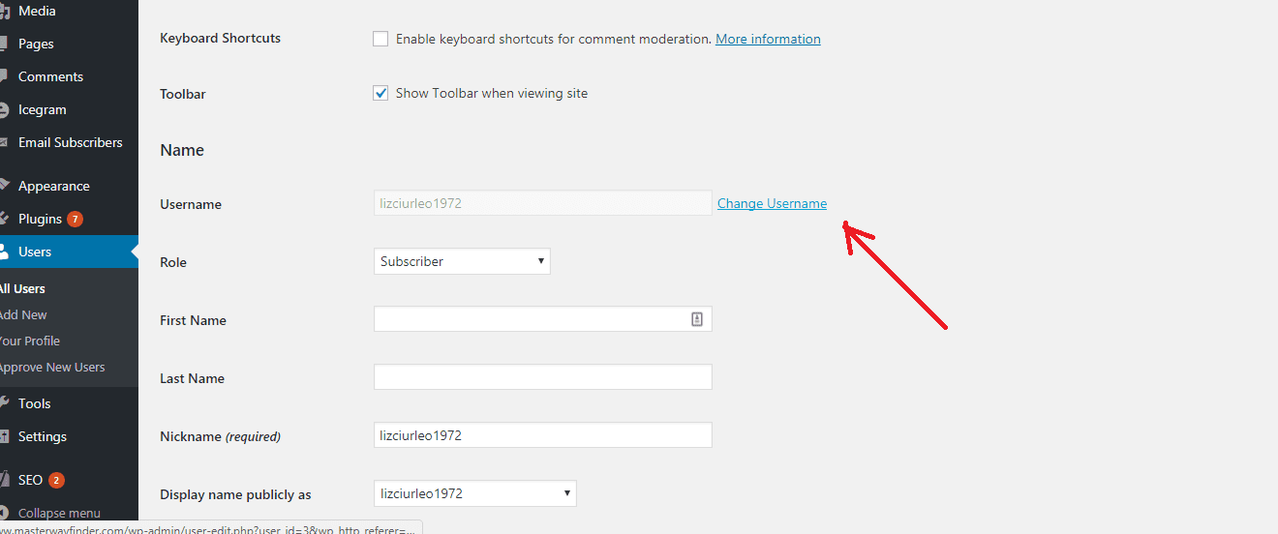Click the SEO icon in sidebar
The image size is (1278, 534).
(x=4, y=480)
